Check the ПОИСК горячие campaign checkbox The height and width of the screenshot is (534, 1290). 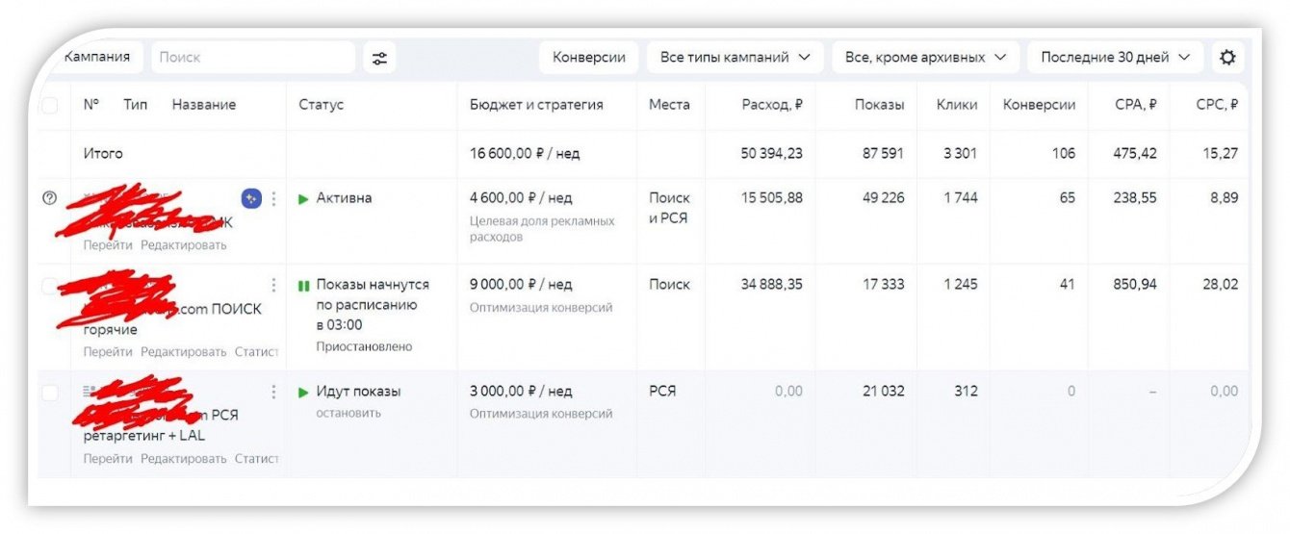(x=49, y=286)
